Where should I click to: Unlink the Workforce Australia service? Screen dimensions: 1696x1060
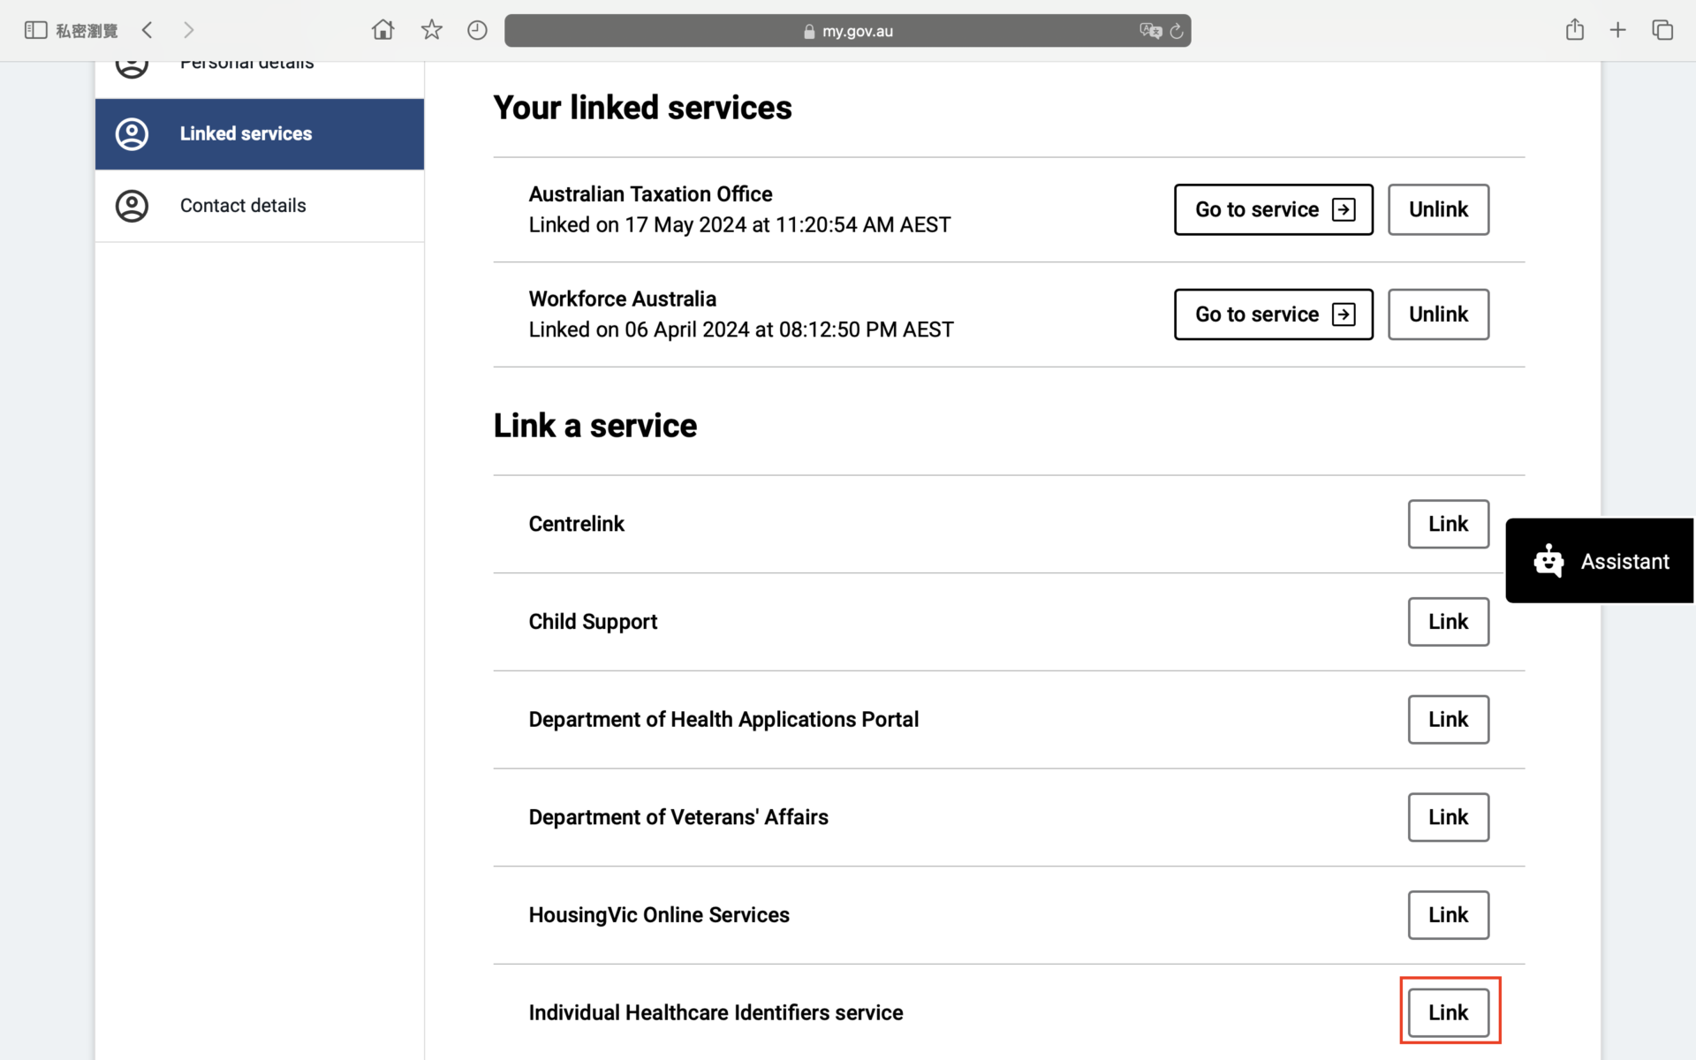tap(1437, 314)
